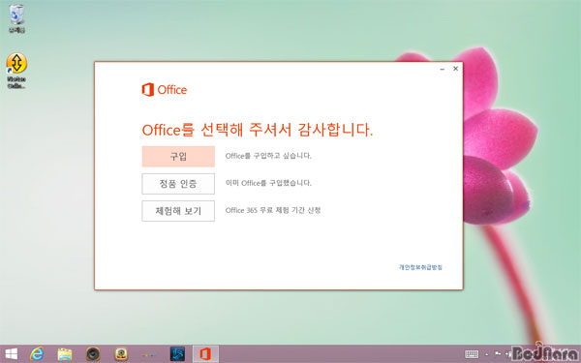Viewport: 581px width, 363px height.
Task: Show hidden system tray icons
Action: click(x=486, y=354)
